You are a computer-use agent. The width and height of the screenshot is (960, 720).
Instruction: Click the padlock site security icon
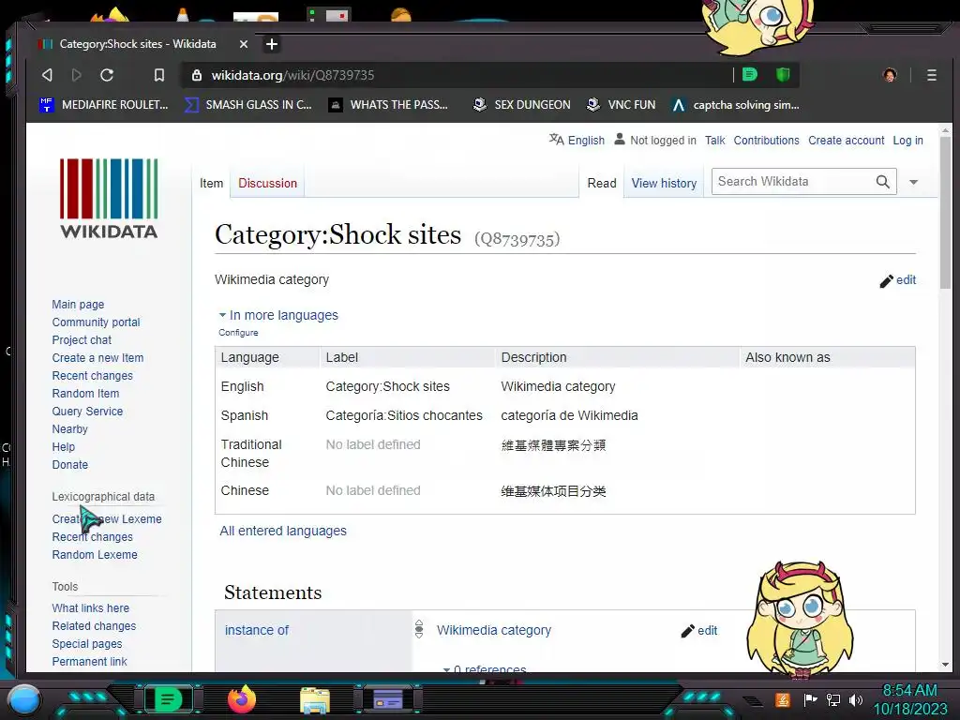[x=197, y=75]
